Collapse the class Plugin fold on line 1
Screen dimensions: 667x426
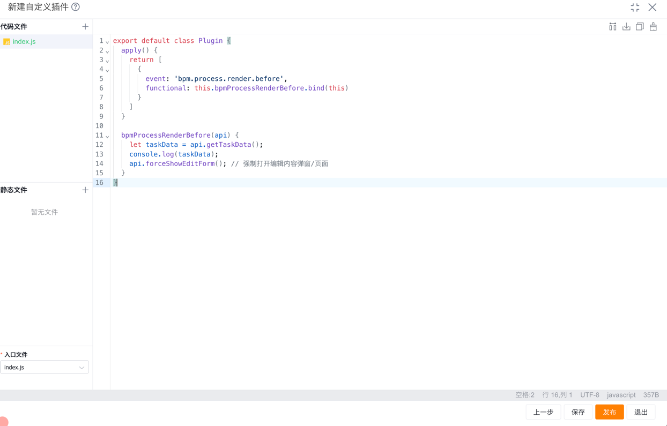pyautogui.click(x=107, y=42)
